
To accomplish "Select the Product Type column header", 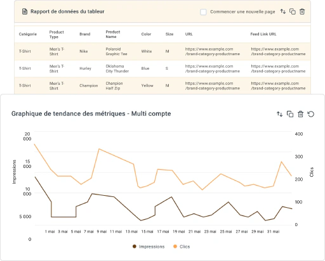I will (x=56, y=34).
